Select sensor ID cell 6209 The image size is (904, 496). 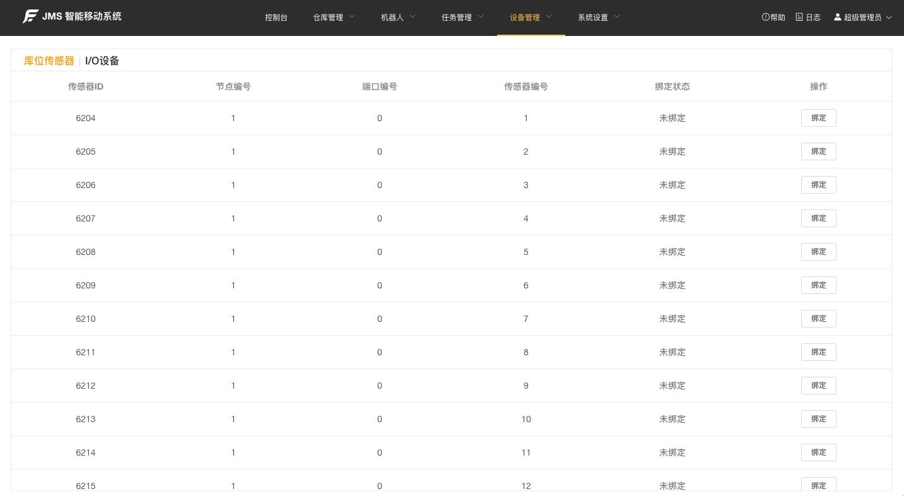[x=86, y=285]
